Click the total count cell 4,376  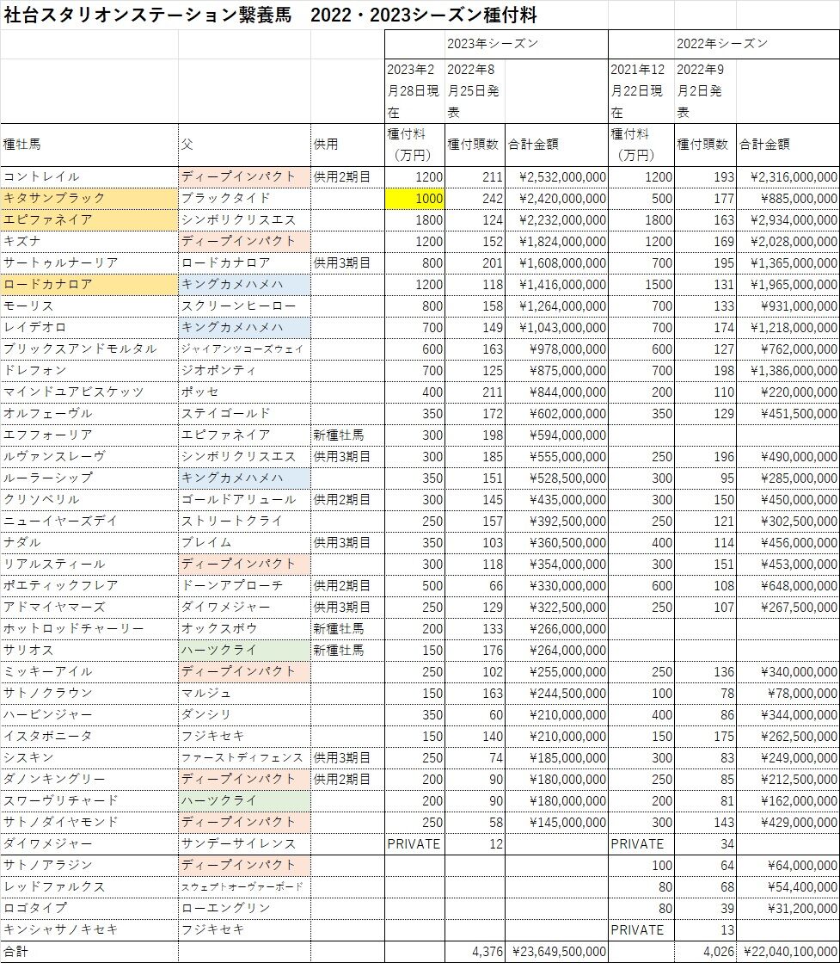point(475,952)
